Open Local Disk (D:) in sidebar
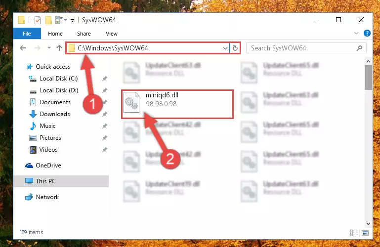The height and width of the screenshot is (247, 380). point(53,90)
